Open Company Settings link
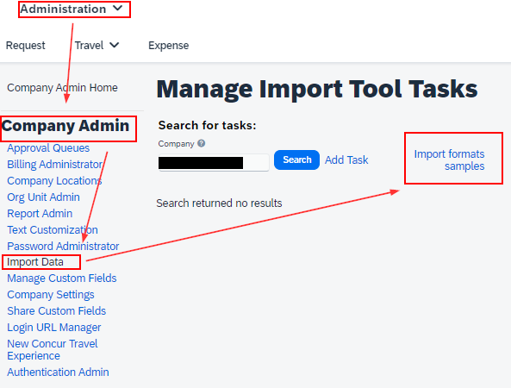The image size is (511, 388). point(51,294)
